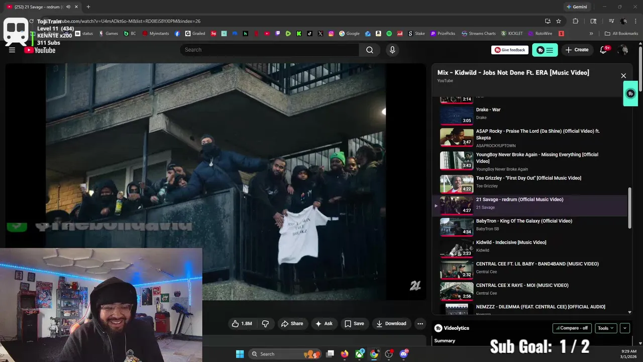Click the playlist panel scrollbar thumb
643x362 pixels.
[x=630, y=208]
